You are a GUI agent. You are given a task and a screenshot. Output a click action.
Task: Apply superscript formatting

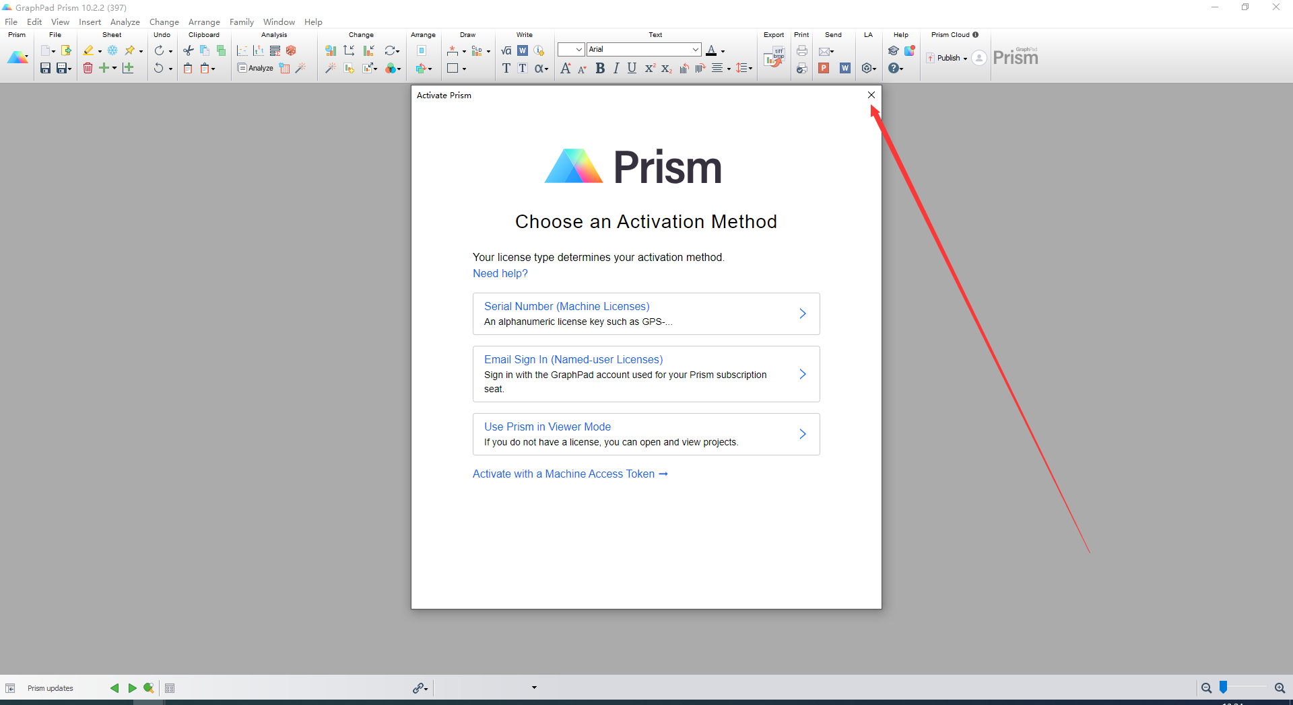coord(649,68)
